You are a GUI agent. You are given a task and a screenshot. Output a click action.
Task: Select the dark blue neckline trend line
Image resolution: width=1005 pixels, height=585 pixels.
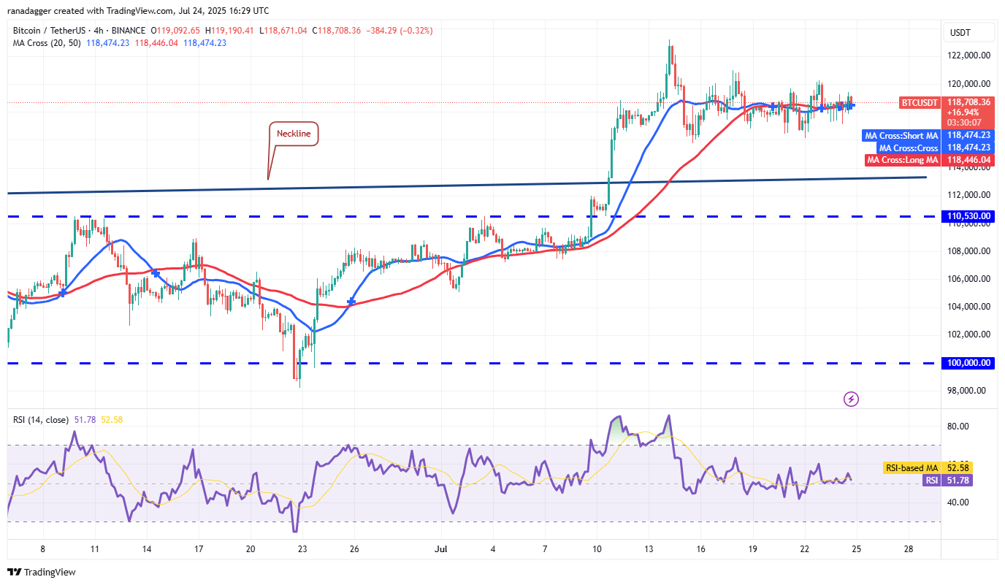tap(467, 186)
